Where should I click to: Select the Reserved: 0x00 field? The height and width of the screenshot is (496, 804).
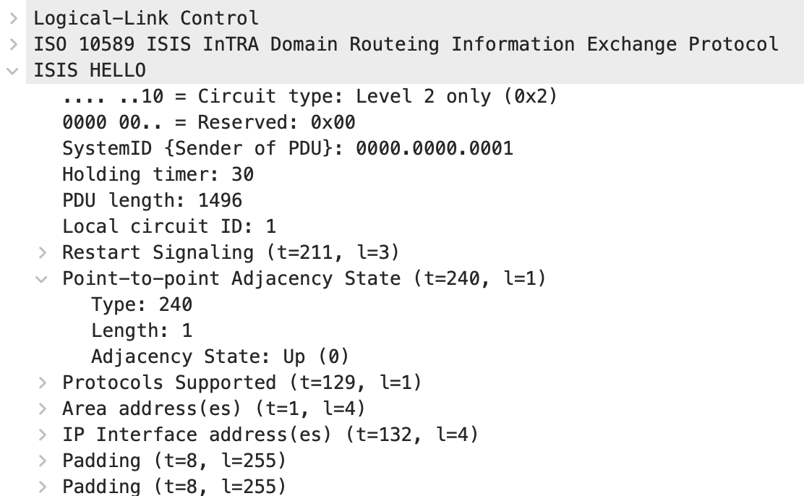[209, 123]
